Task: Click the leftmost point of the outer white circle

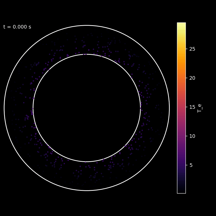Action: click(x=4, y=108)
